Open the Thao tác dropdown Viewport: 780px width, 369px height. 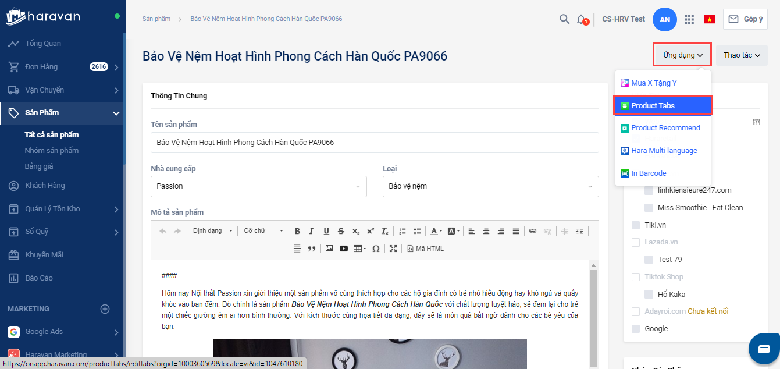coord(742,55)
